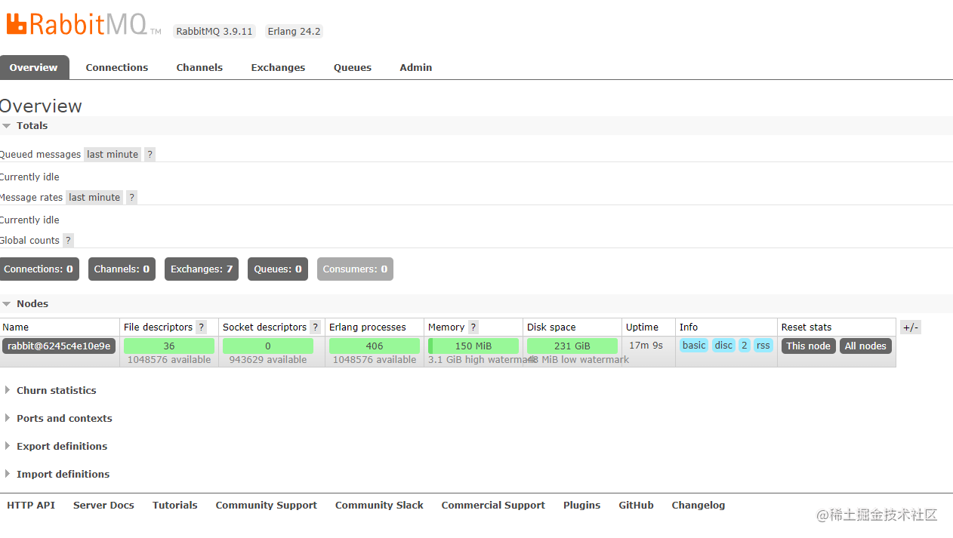Image resolution: width=953 pixels, height=538 pixels.
Task: Click the green Memory usage bar
Action: click(x=472, y=345)
